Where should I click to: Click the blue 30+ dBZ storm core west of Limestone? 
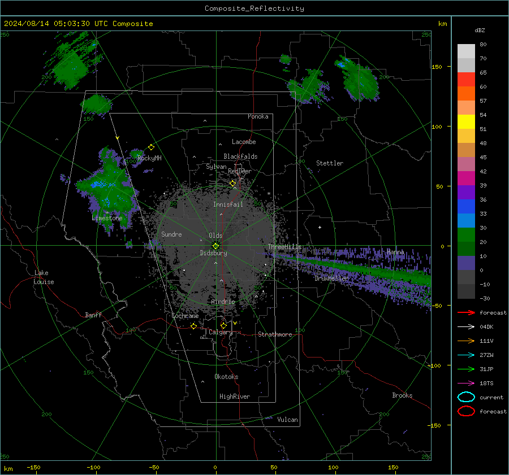click(x=98, y=185)
